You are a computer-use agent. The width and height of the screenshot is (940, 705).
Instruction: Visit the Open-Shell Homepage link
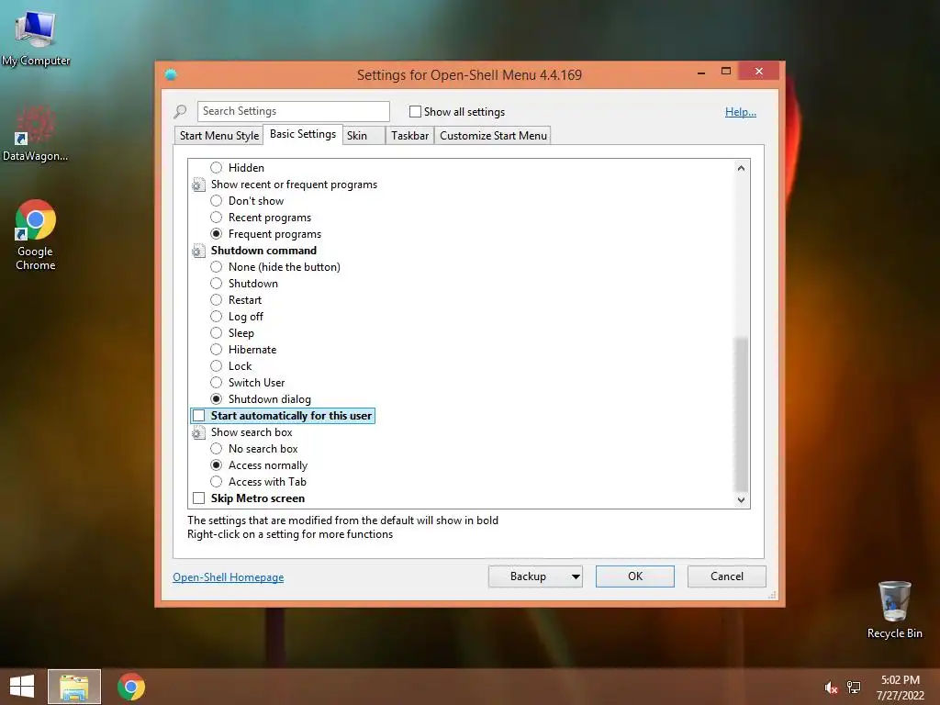[x=229, y=577]
